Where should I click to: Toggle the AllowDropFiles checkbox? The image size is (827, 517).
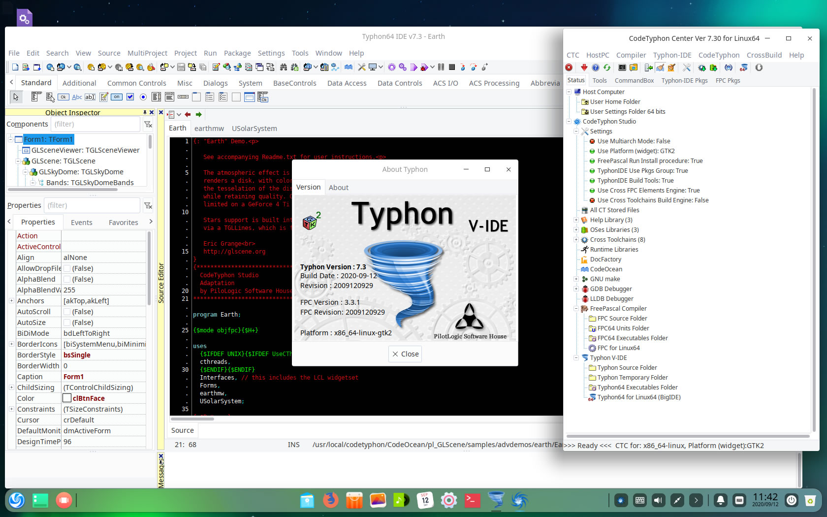(67, 268)
